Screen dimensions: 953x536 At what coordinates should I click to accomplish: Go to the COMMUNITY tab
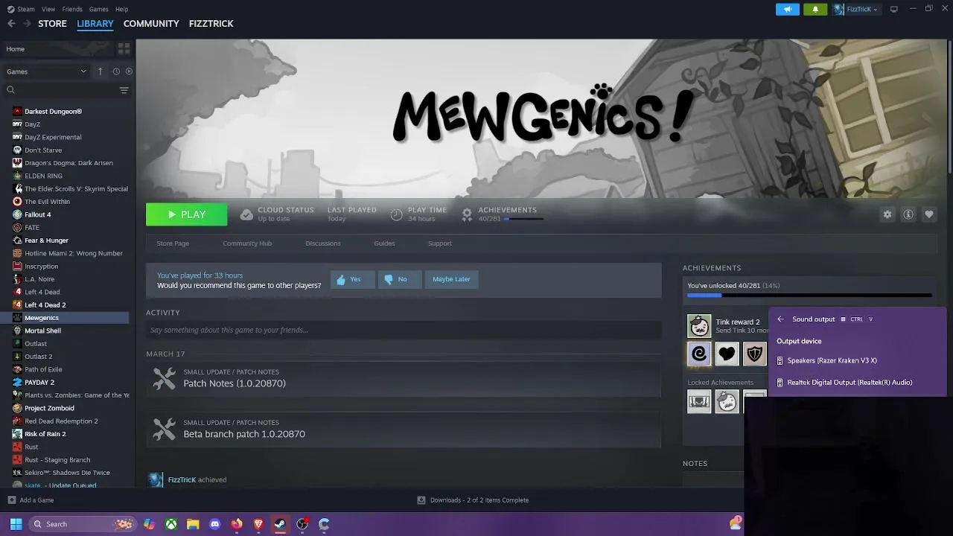point(151,24)
